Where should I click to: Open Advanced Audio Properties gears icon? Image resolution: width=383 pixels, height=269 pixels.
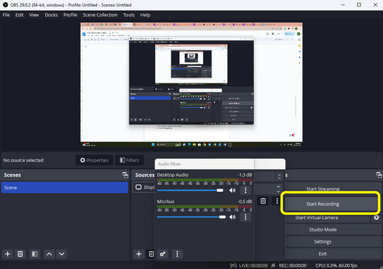(163, 254)
